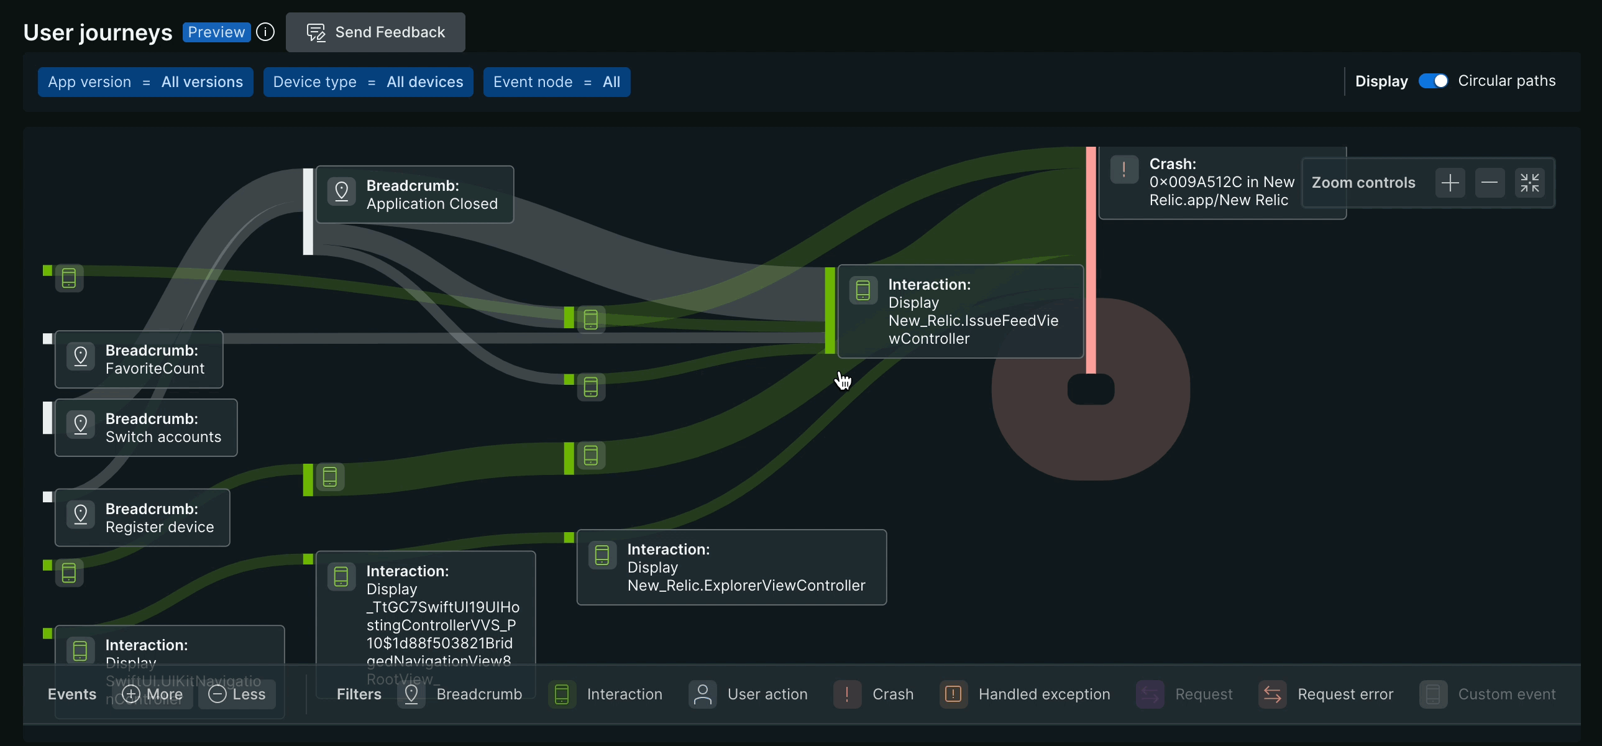Click Less to reduce shown events

[237, 694]
